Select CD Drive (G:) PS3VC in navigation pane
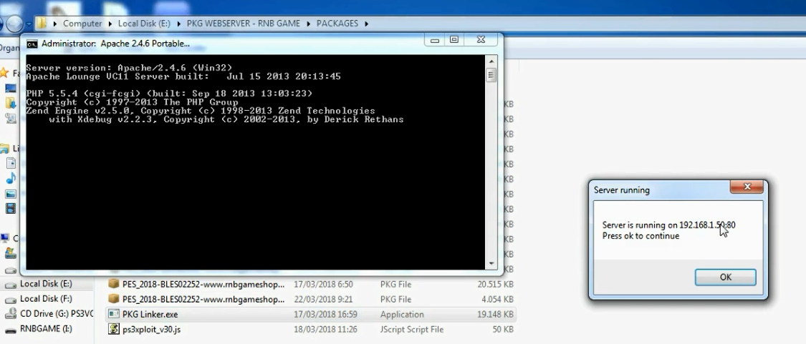 coord(57,314)
